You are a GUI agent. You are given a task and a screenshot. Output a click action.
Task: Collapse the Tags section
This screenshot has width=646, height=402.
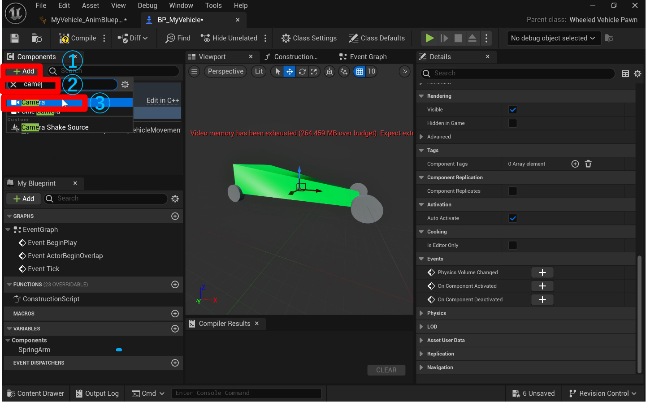(x=421, y=150)
